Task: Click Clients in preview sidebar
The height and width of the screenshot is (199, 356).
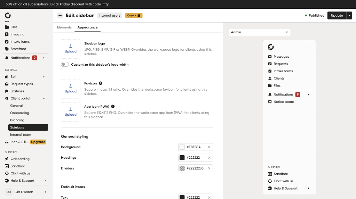Action: click(279, 78)
